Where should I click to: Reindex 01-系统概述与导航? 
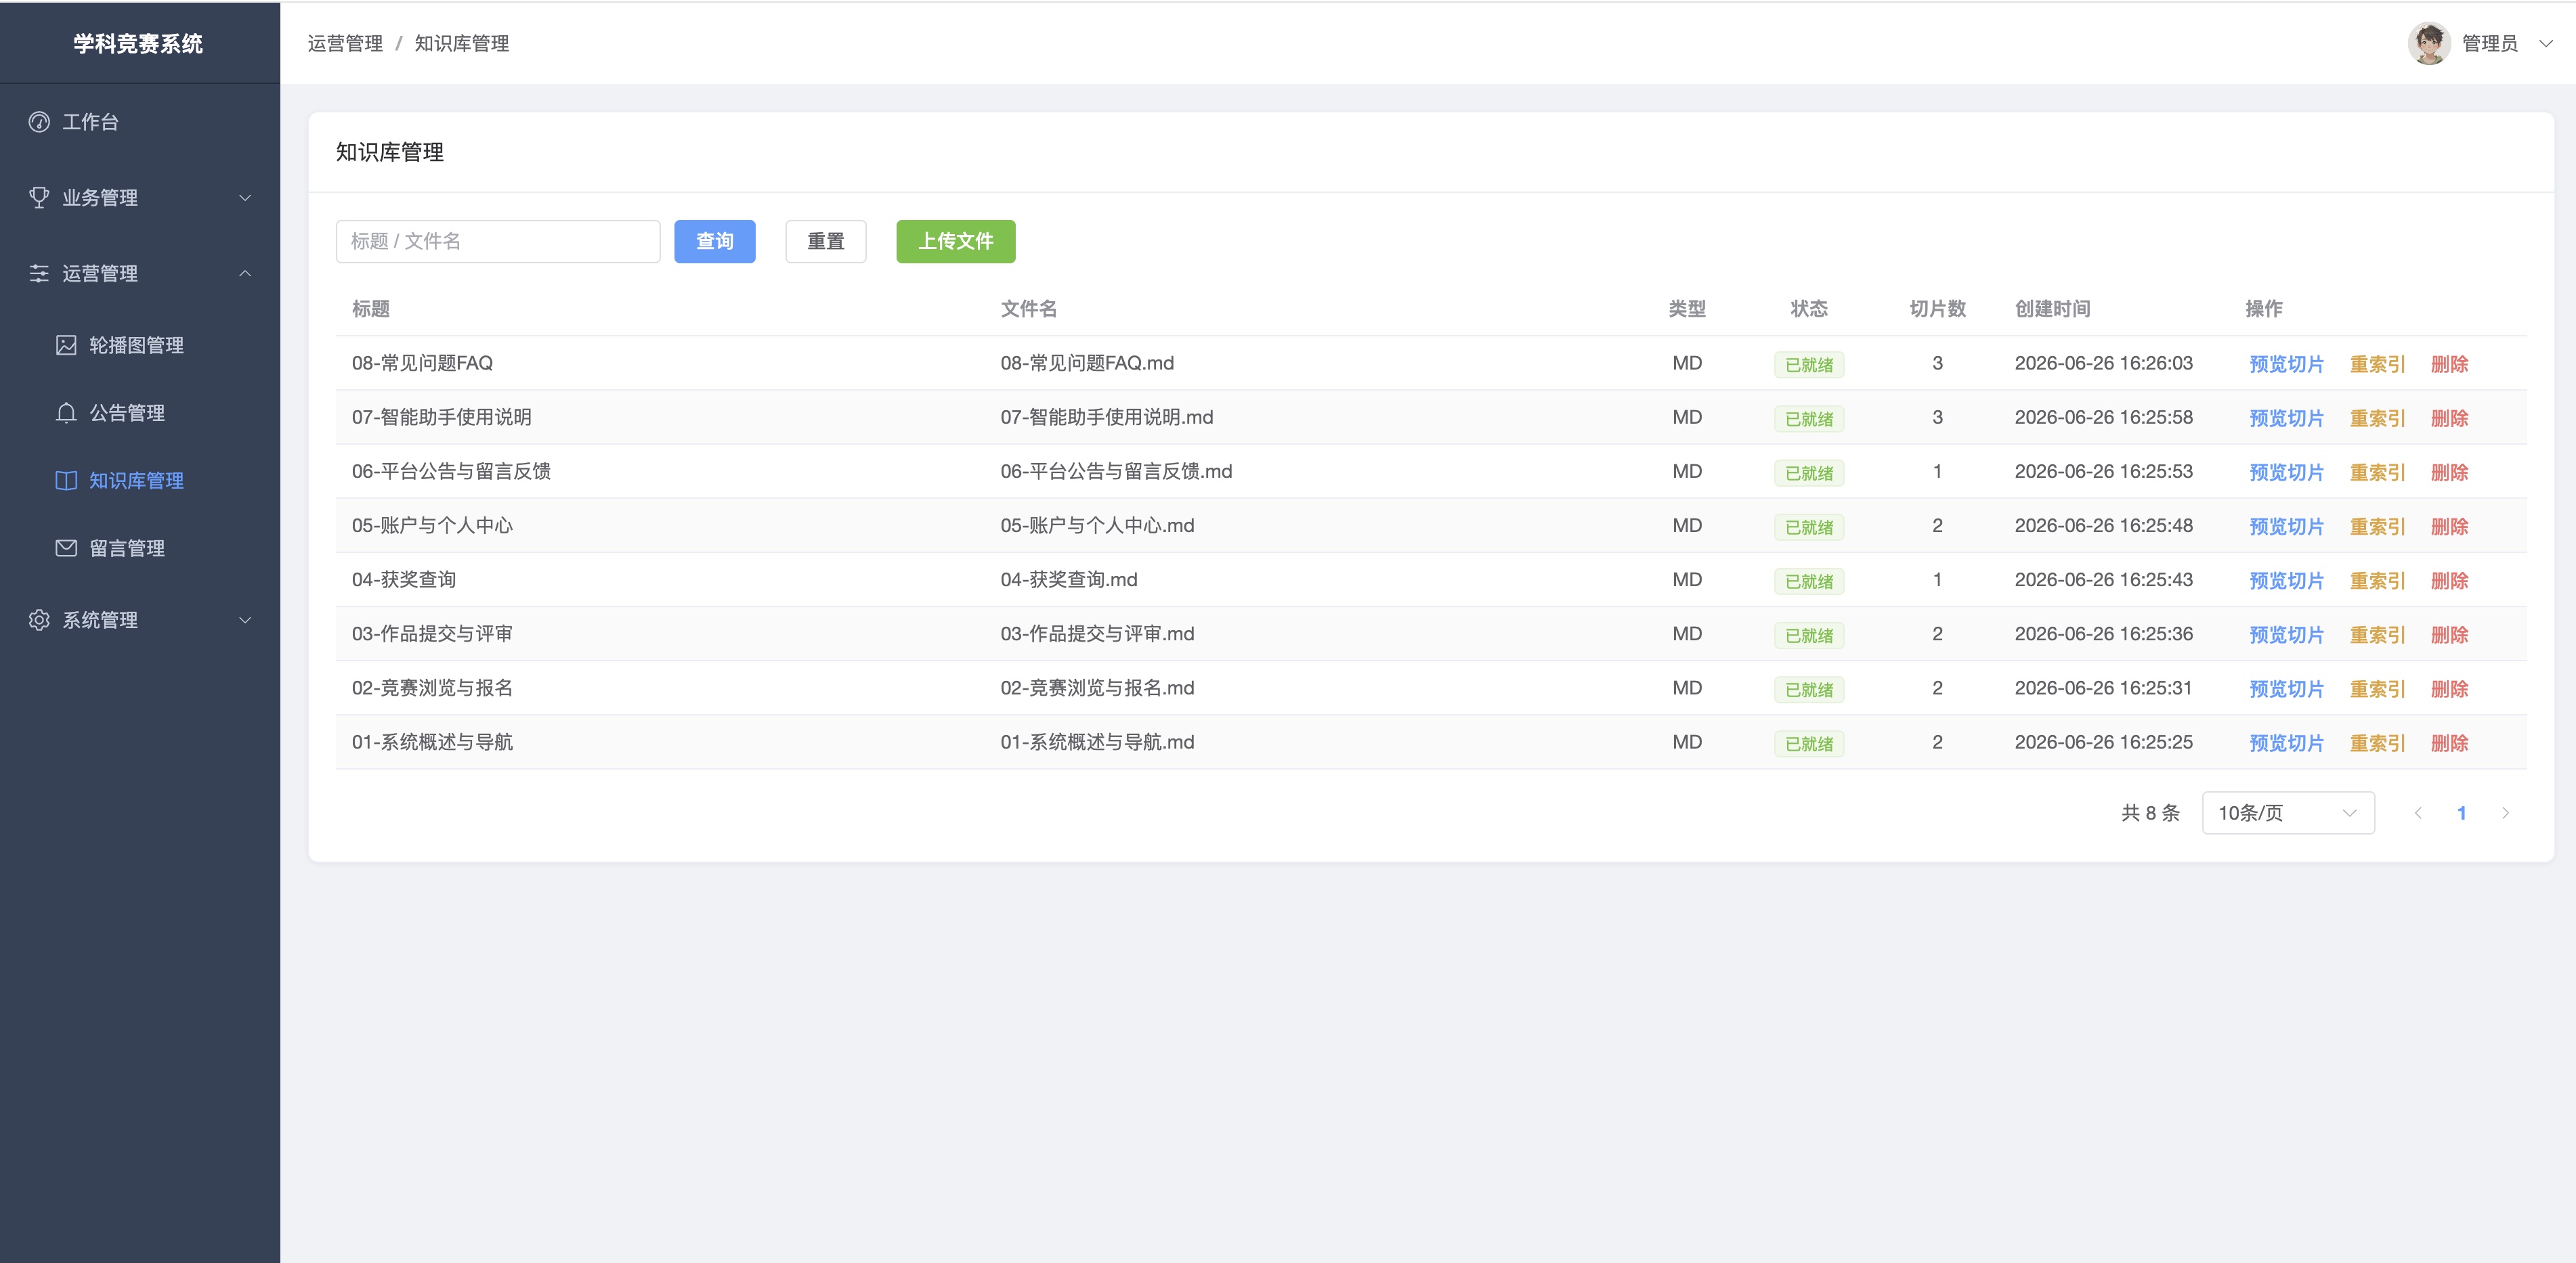point(2377,743)
